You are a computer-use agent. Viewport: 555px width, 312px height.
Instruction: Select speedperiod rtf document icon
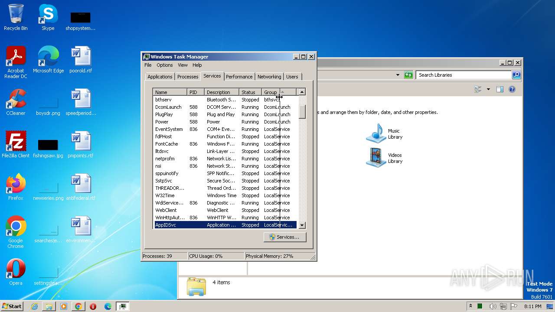tap(81, 102)
